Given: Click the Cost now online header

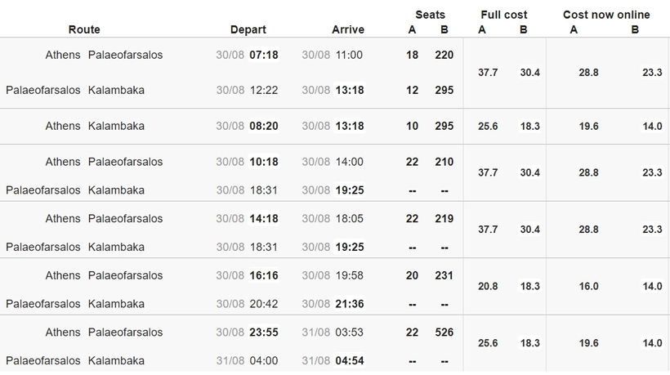Looking at the screenshot, I should click(x=606, y=15).
